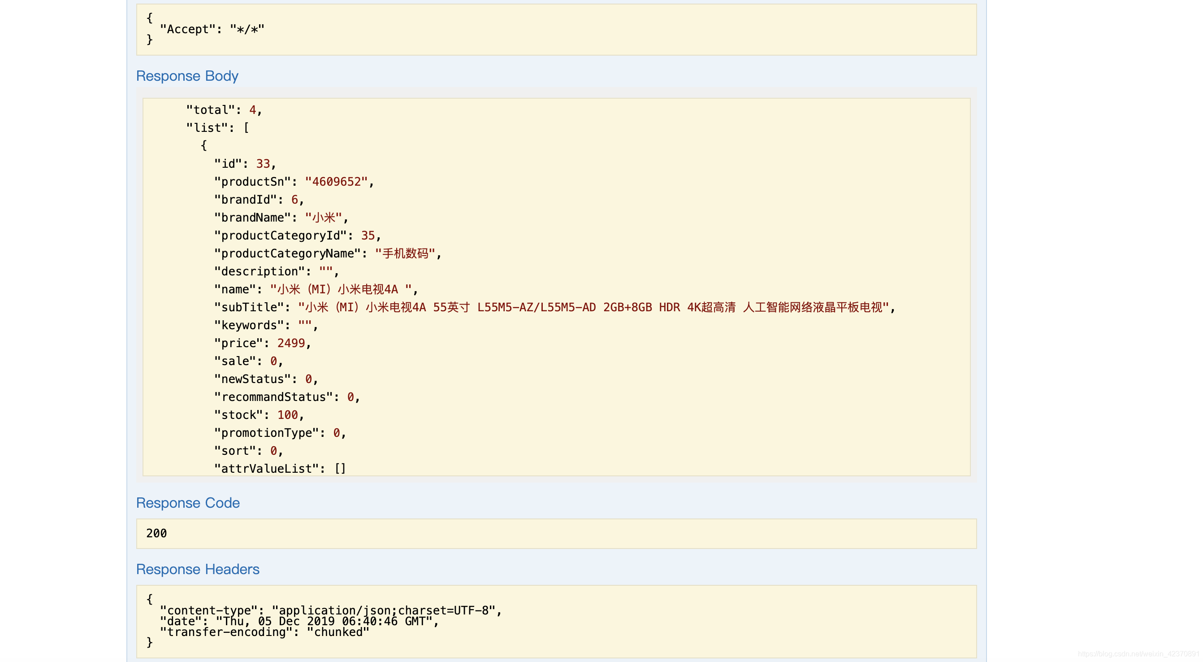Click the "Accept": "*/*" header line
Viewport: 1203px width, 662px height.
pos(212,30)
